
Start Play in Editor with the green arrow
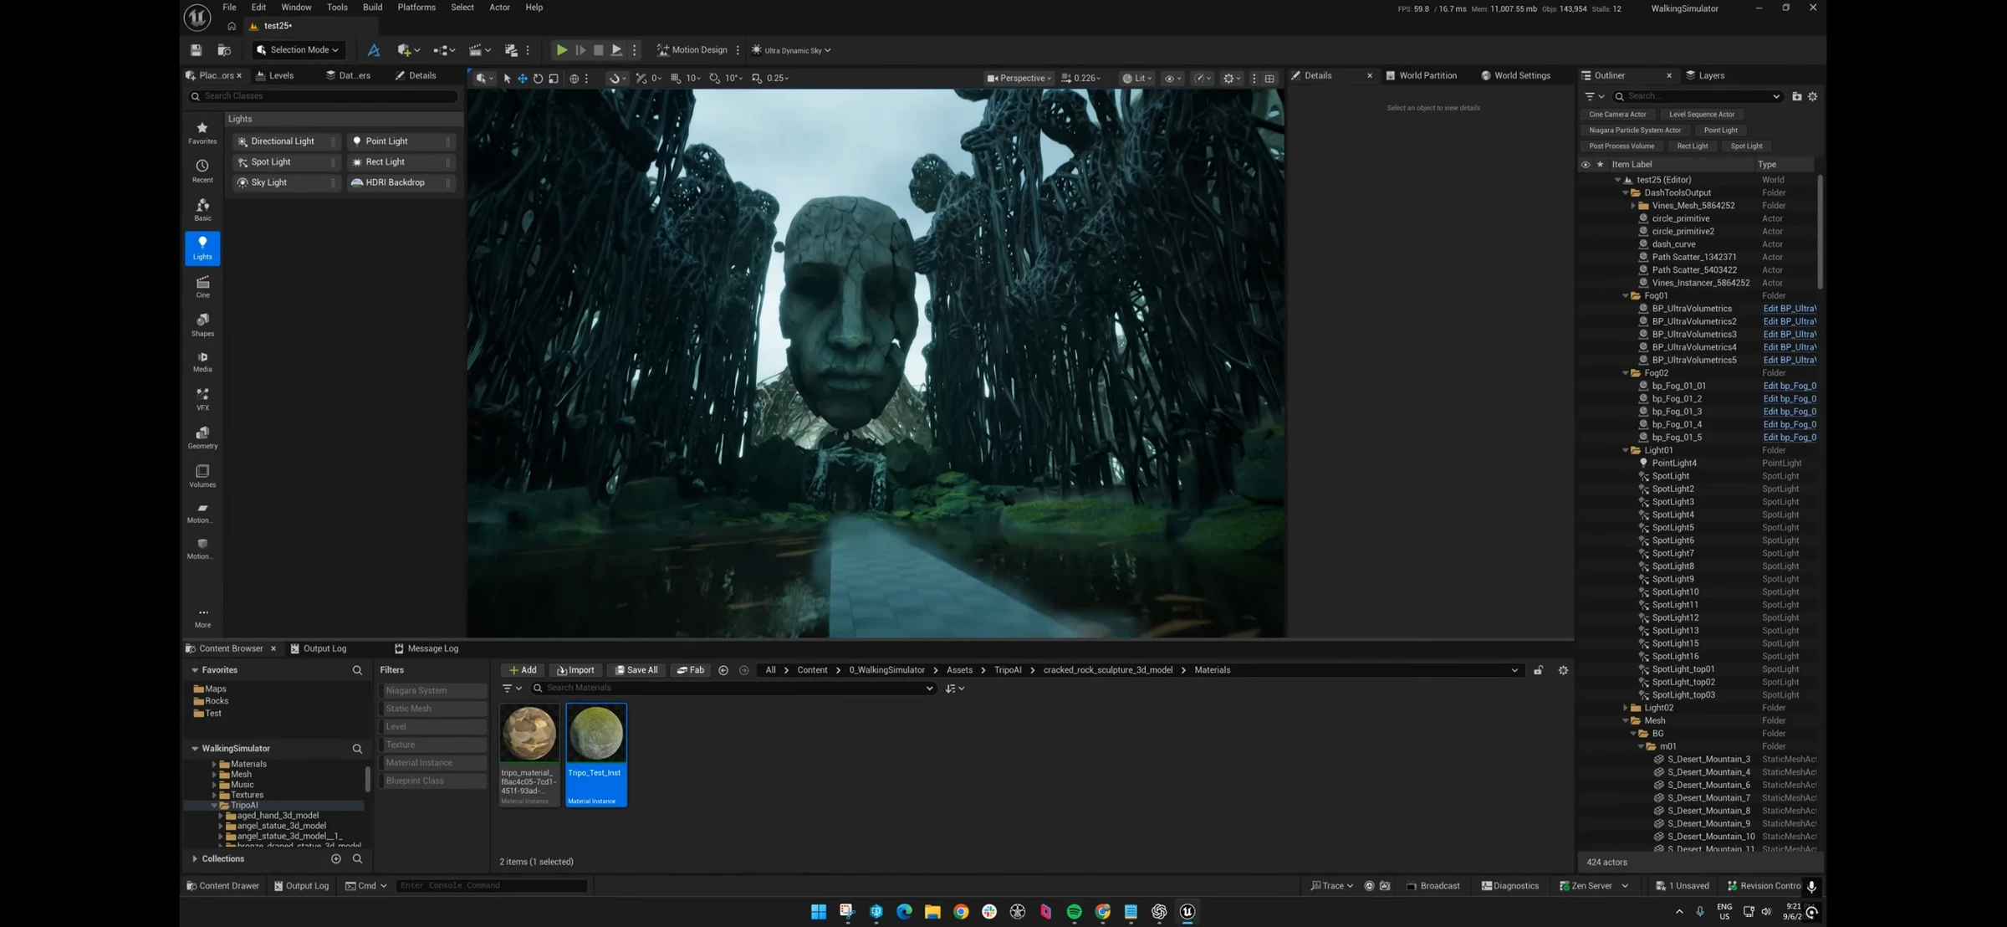562,50
